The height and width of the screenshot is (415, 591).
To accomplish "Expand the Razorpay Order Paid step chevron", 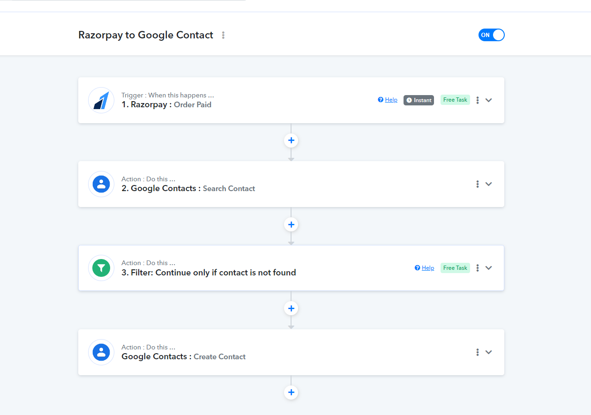I will (488, 100).
